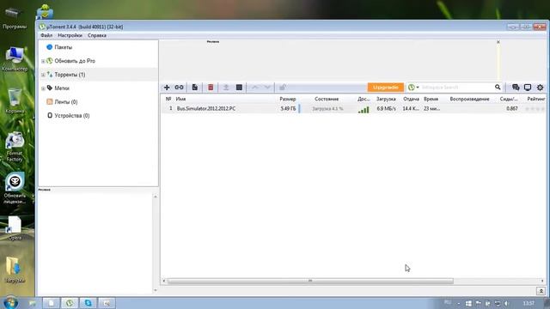
Task: Remove torrent with the red trash icon
Action: 211,88
